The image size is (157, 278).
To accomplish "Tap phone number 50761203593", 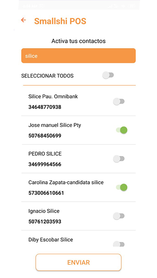I will point(45,222).
